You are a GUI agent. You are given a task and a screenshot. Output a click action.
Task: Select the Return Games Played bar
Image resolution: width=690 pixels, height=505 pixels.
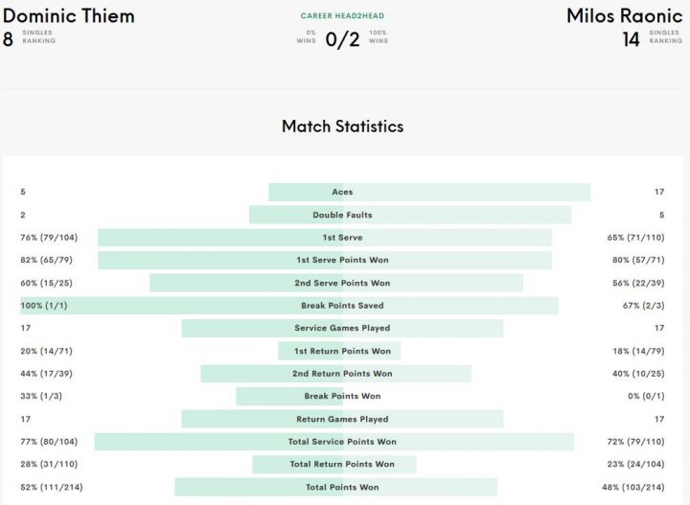[342, 419]
